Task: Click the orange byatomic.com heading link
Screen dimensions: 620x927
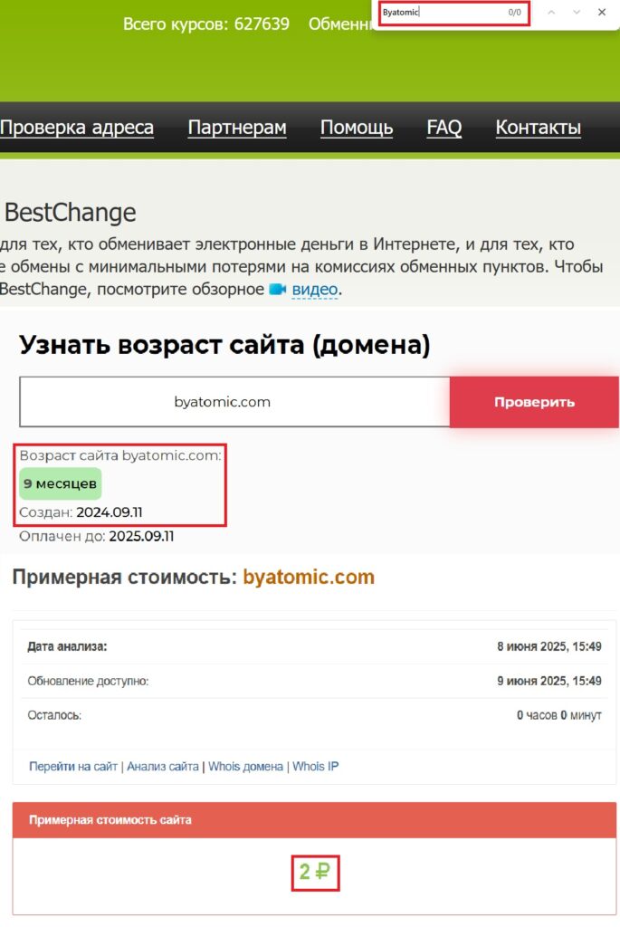Action: [x=309, y=578]
